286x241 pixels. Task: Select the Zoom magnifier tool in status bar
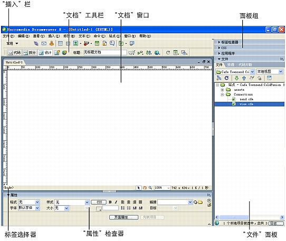tap(150, 188)
